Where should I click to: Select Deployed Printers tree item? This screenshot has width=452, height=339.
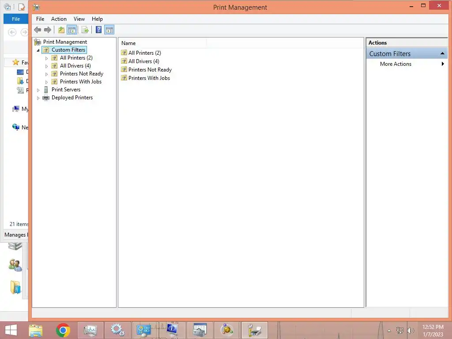tap(72, 98)
